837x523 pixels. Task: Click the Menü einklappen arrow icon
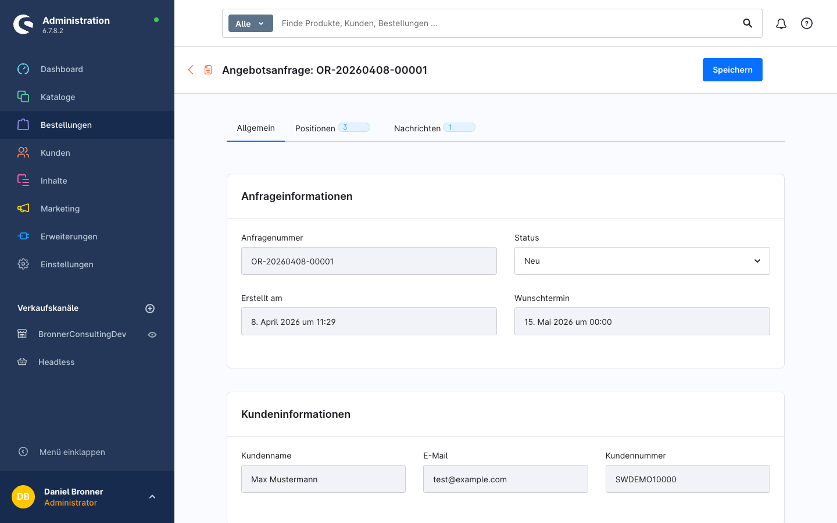coord(23,452)
